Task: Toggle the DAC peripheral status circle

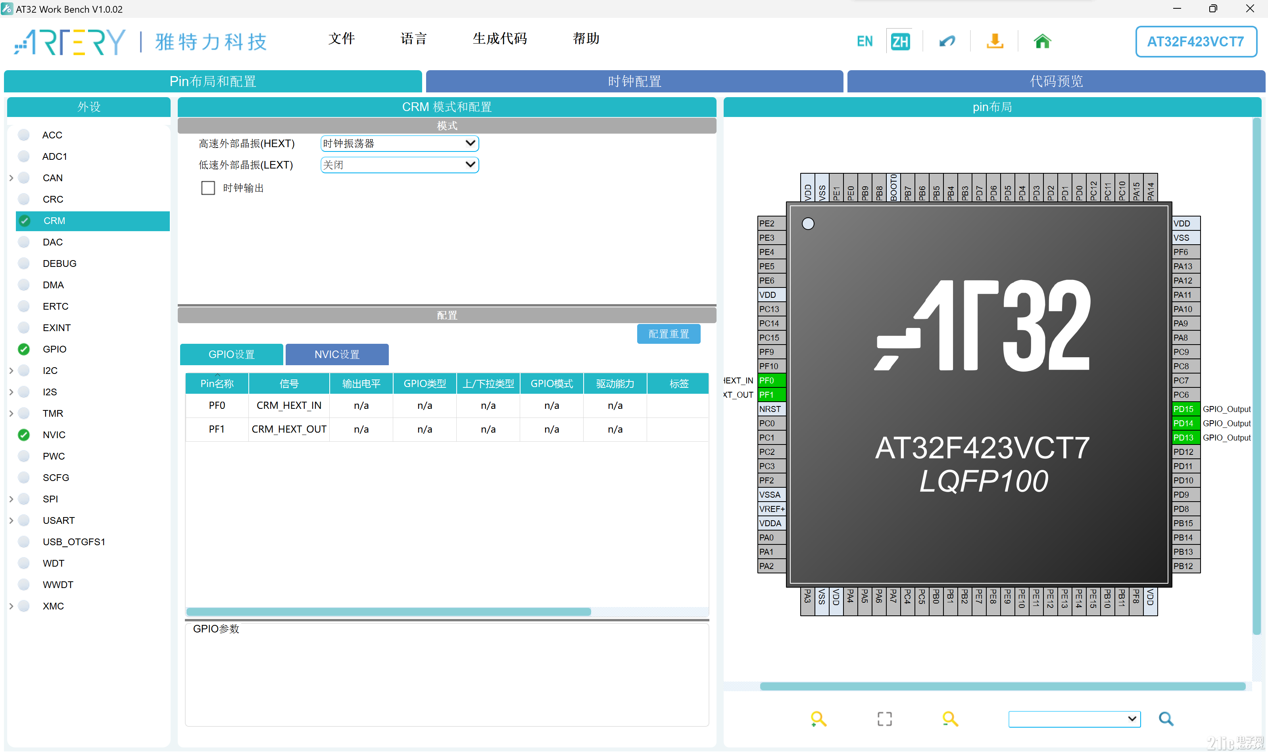Action: coord(23,242)
